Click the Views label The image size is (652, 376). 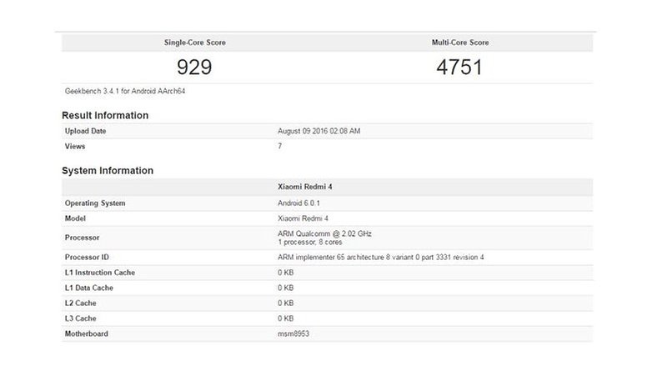pyautogui.click(x=75, y=147)
